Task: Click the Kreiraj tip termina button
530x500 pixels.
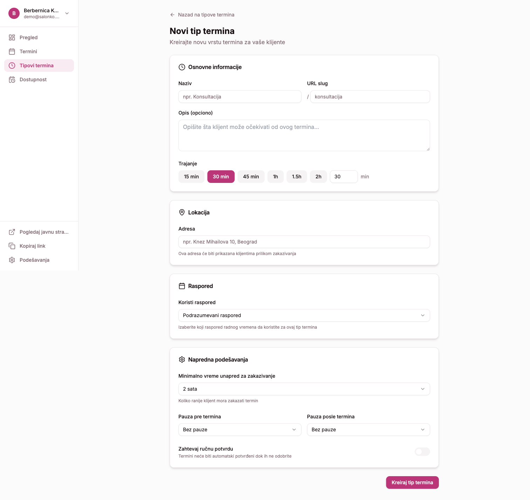Action: (x=412, y=482)
